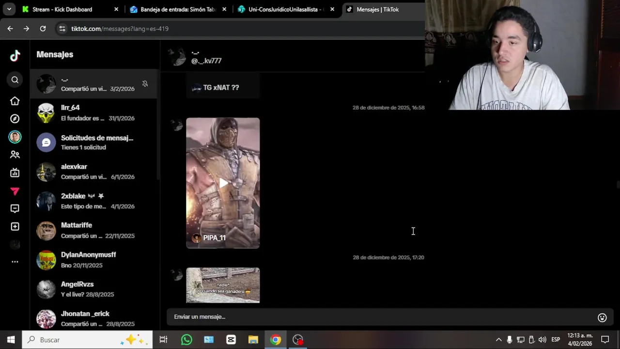The image size is (620, 349).
Task: Click the Mensajes heading
Action: point(55,55)
